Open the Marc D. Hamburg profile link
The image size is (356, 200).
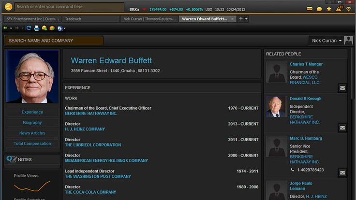tap(306, 138)
